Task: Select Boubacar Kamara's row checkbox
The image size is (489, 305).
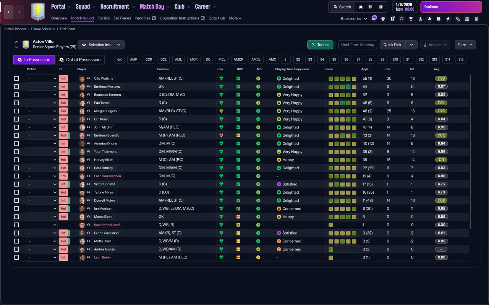Action: [x=16, y=95]
